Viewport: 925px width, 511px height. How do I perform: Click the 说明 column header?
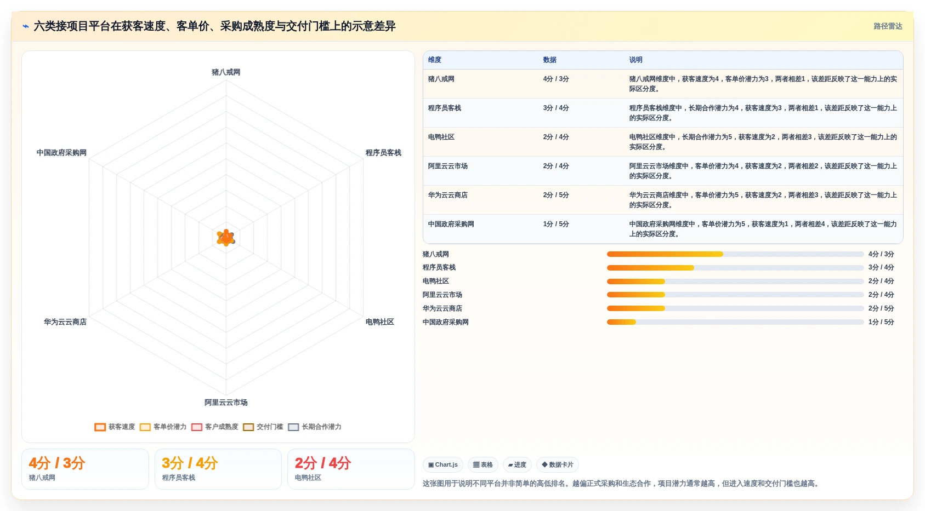[636, 60]
